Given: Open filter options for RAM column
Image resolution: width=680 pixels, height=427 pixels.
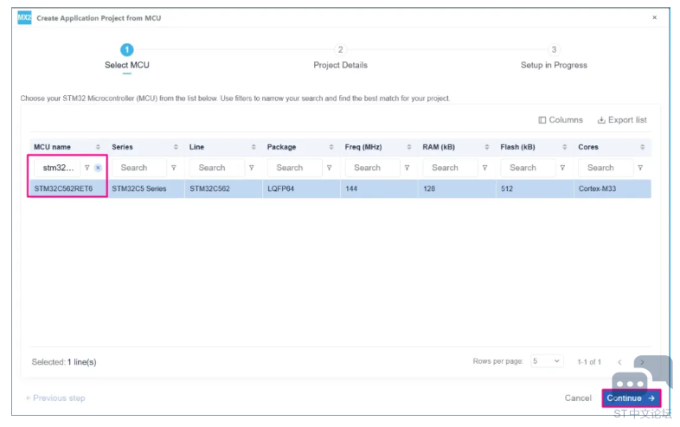Looking at the screenshot, I should [484, 168].
